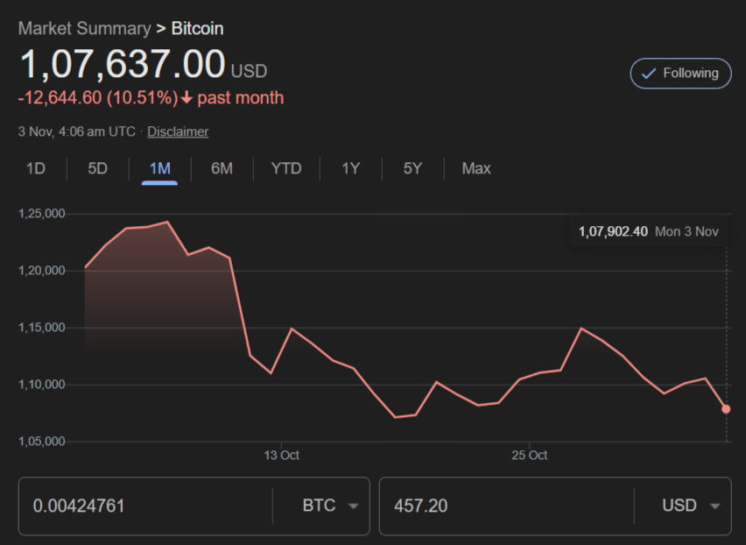This screenshot has width=746, height=545.
Task: Switch to the 5Y range tab
Action: point(413,168)
